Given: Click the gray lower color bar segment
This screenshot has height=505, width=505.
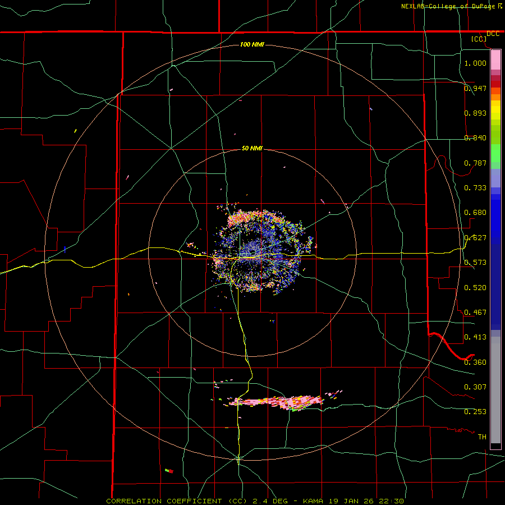Looking at the screenshot, I should point(495,390).
